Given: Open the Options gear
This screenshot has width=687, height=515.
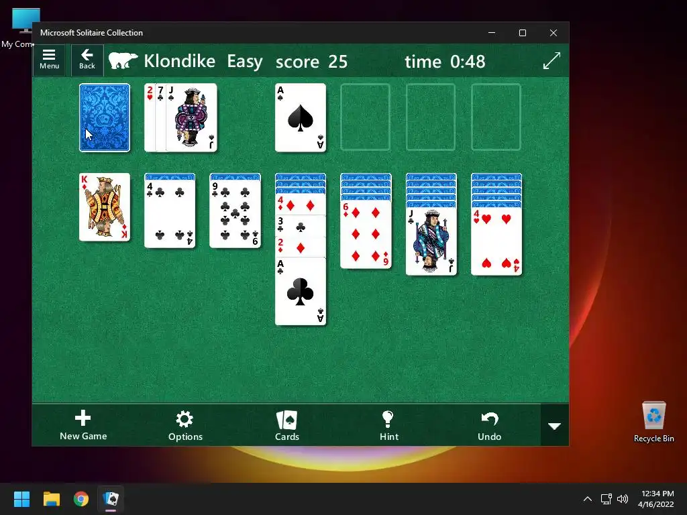Looking at the screenshot, I should tap(185, 425).
